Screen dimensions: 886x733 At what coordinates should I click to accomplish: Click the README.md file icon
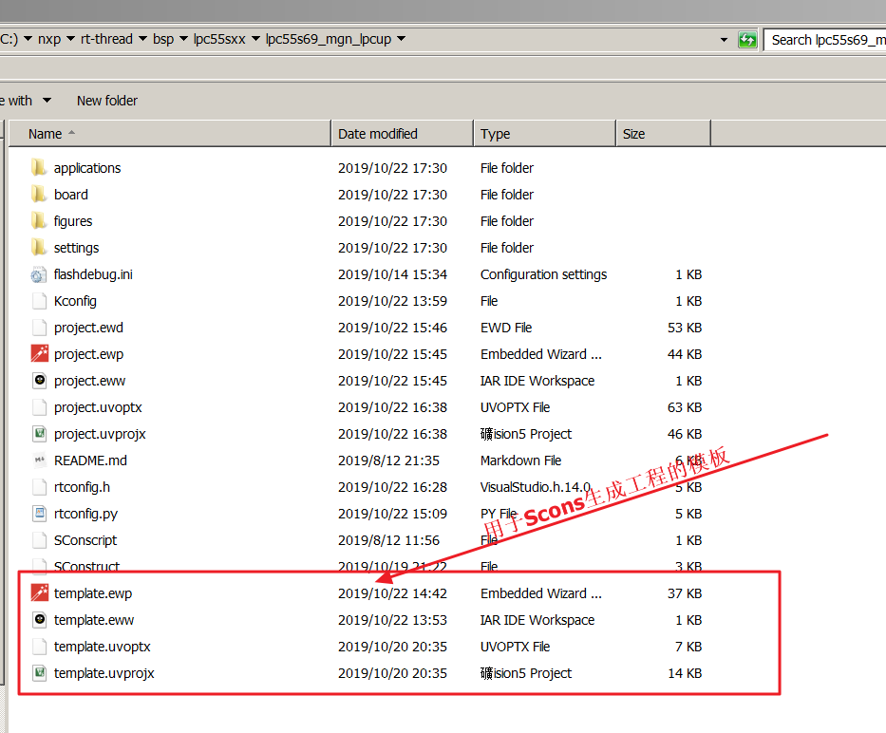coord(39,460)
